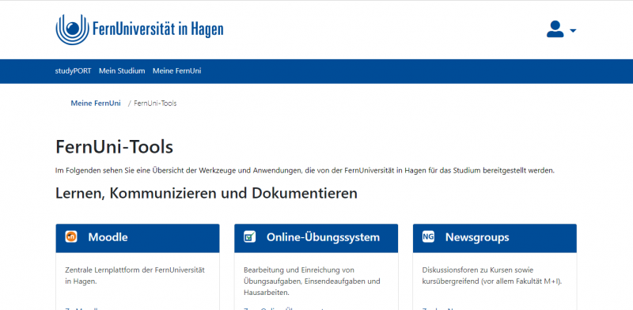Open Meine FernUni in the navigation bar

[176, 71]
